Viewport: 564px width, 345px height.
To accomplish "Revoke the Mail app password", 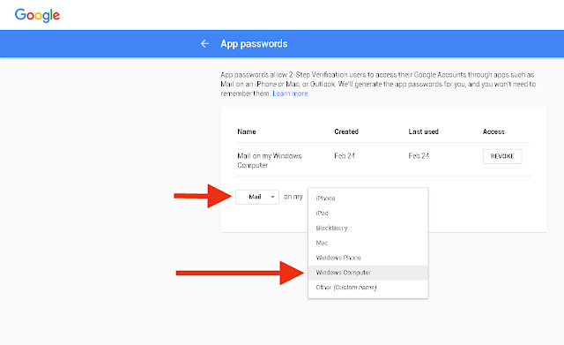I will pyautogui.click(x=502, y=156).
